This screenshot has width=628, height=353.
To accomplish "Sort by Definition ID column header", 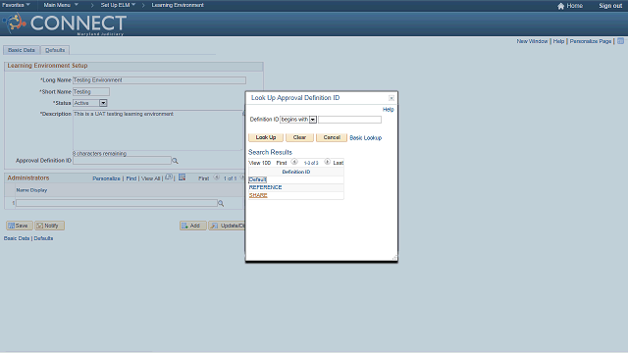I will (x=296, y=172).
